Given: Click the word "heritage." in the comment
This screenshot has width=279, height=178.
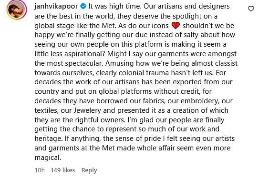Looking at the screenshot, I should tap(49, 138).
